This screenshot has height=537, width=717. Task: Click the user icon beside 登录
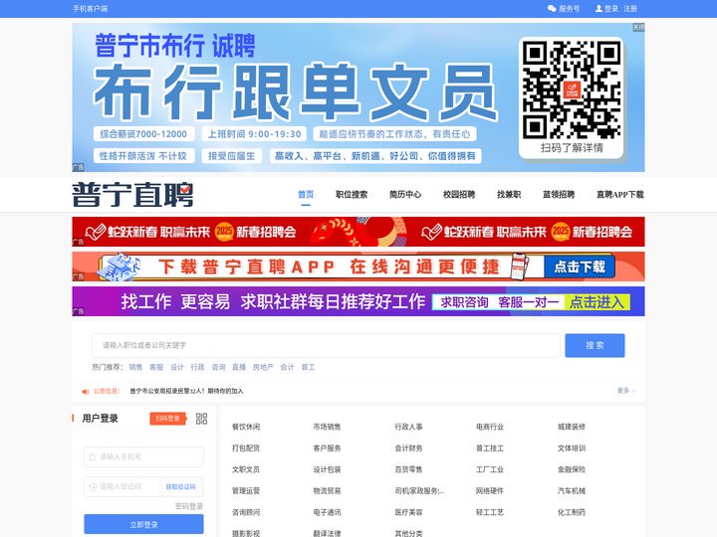[598, 8]
